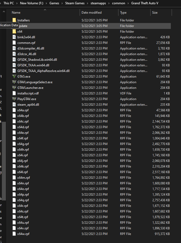Click the GTAVLanguageSelect.exe icon
Image resolution: width=181 pixels, height=243 pixels.
tap(14, 82)
